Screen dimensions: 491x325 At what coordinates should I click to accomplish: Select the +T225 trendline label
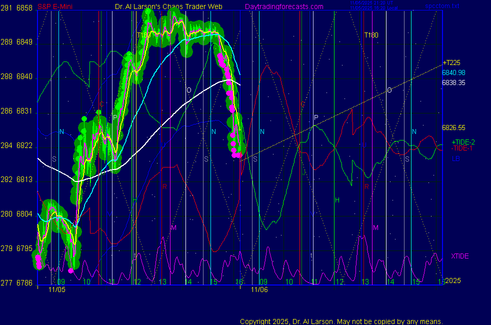[x=451, y=62]
